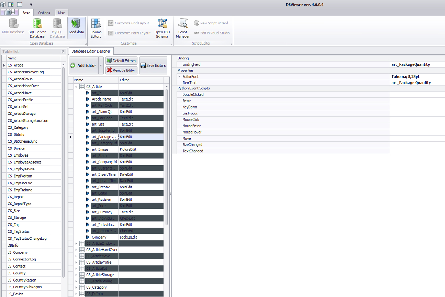This screenshot has width=445, height=297.
Task: Click art_Creator row arrow icon
Action: [x=88, y=187]
